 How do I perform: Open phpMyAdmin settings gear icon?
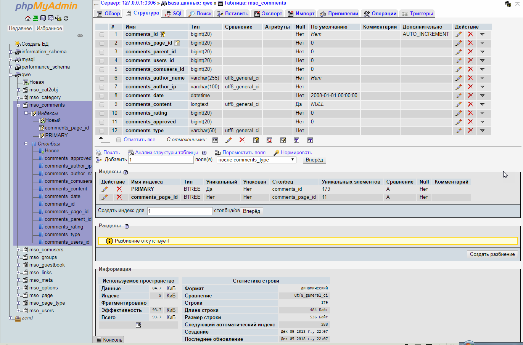coord(58,18)
